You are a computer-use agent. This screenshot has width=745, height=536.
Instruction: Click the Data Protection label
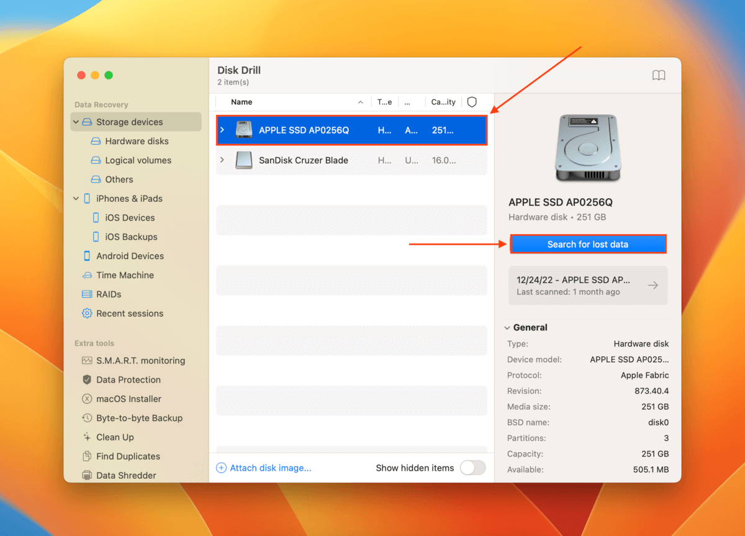pyautogui.click(x=129, y=380)
